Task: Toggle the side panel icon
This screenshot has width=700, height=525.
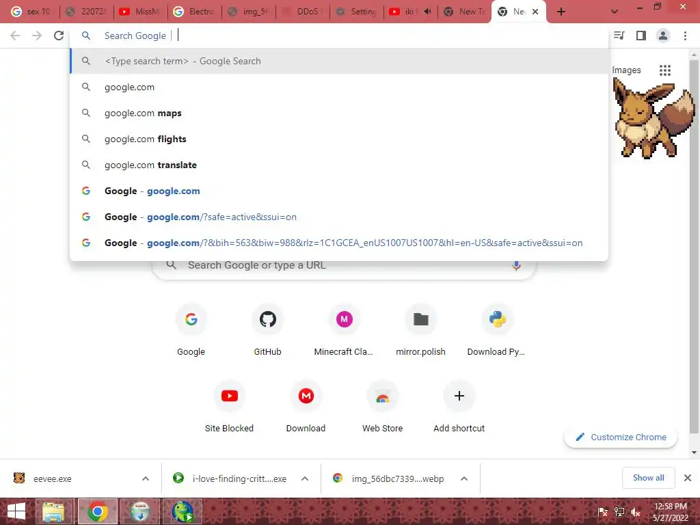Action: point(641,36)
